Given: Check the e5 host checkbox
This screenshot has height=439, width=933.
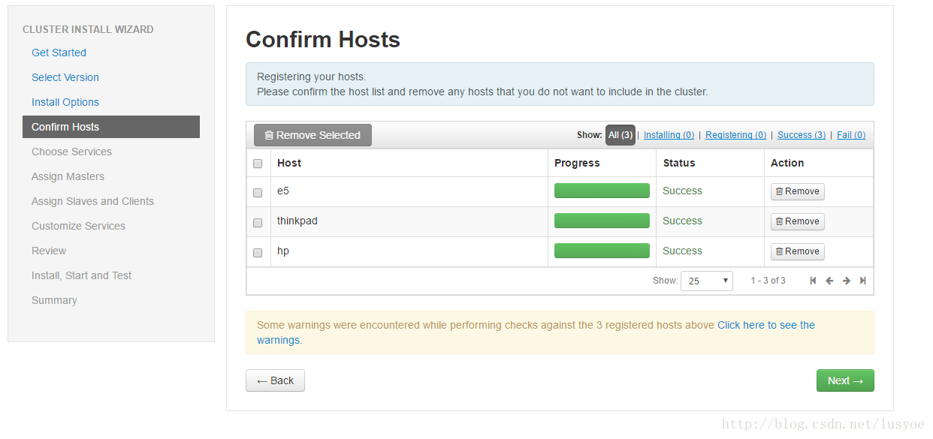Looking at the screenshot, I should coord(258,193).
